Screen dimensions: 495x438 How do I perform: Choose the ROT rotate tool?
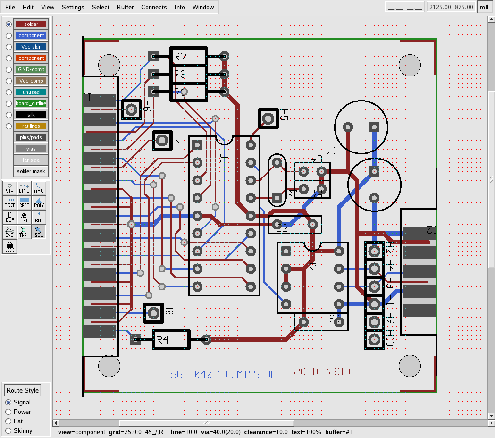39,218
